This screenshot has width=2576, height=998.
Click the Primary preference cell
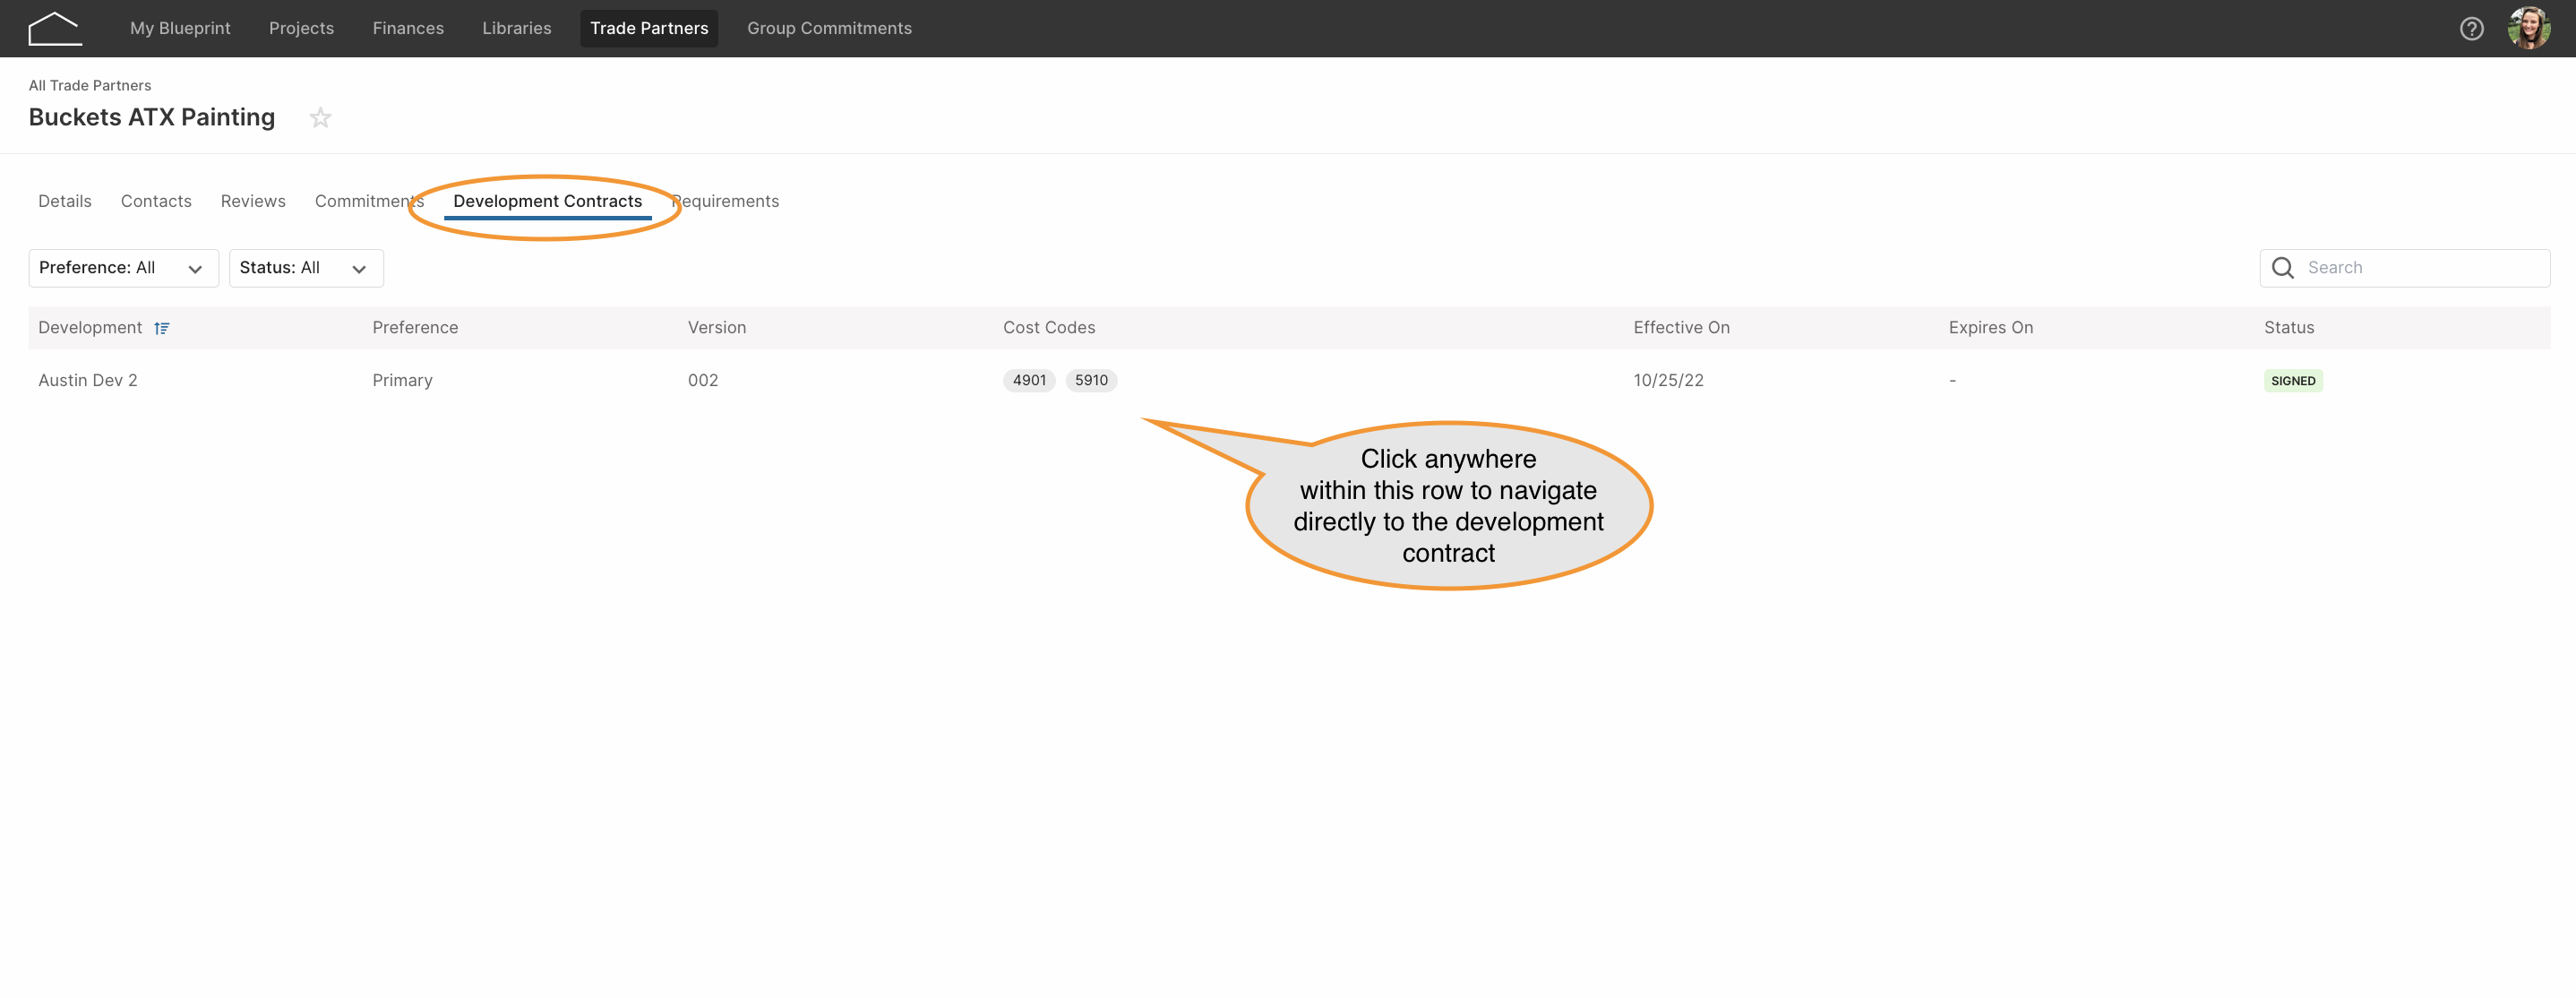pyautogui.click(x=402, y=380)
